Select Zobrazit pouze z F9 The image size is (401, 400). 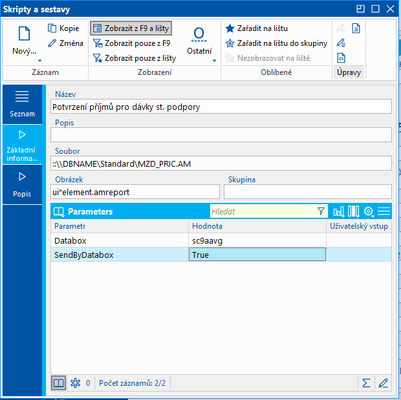(x=131, y=43)
